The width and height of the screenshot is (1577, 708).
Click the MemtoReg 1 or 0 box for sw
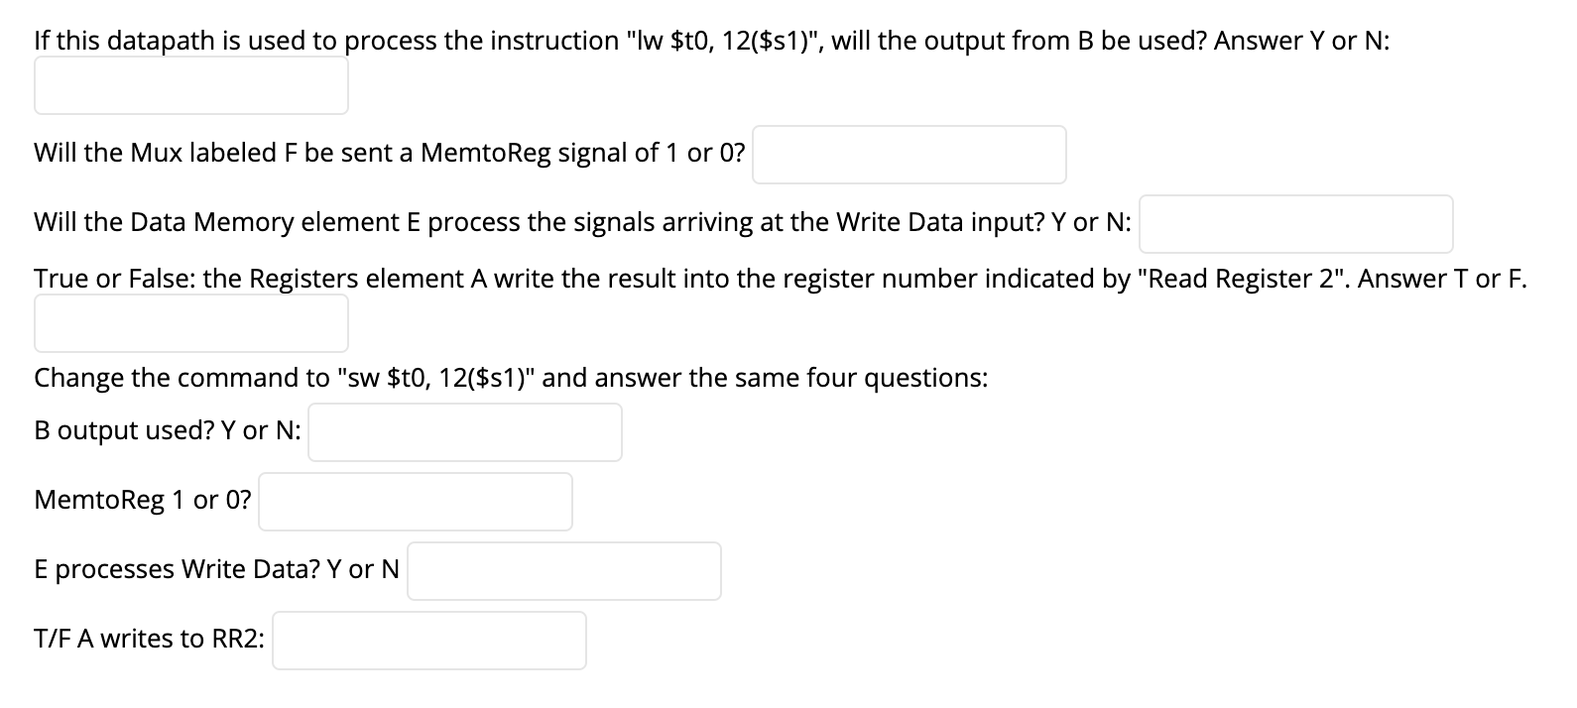(415, 502)
